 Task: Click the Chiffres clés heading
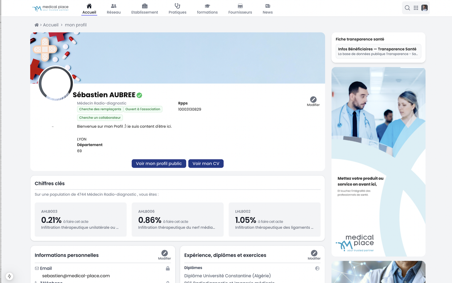(x=50, y=184)
